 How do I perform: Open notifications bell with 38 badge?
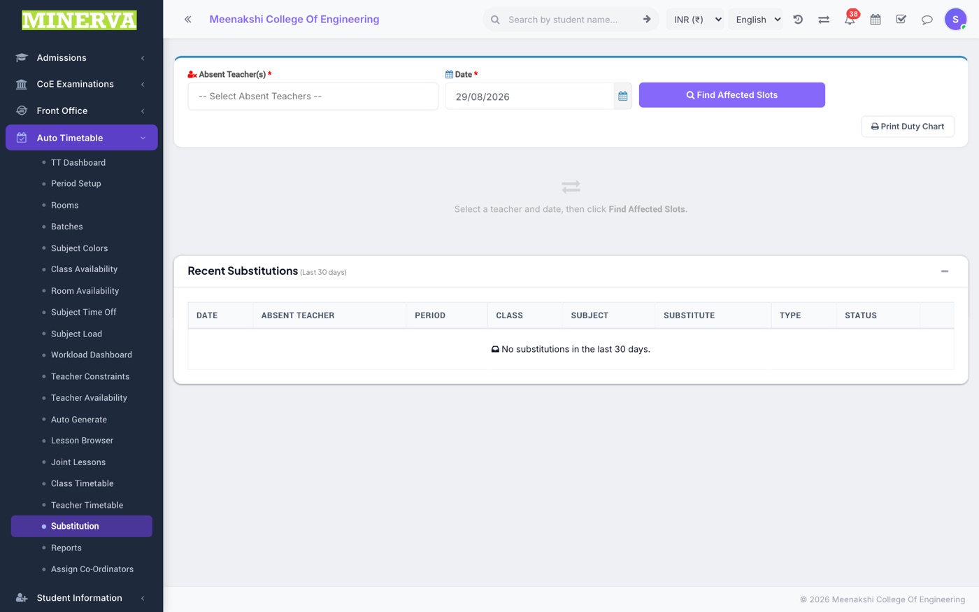pos(850,19)
